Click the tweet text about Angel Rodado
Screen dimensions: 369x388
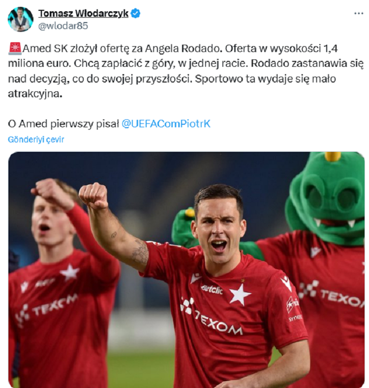coord(186,71)
